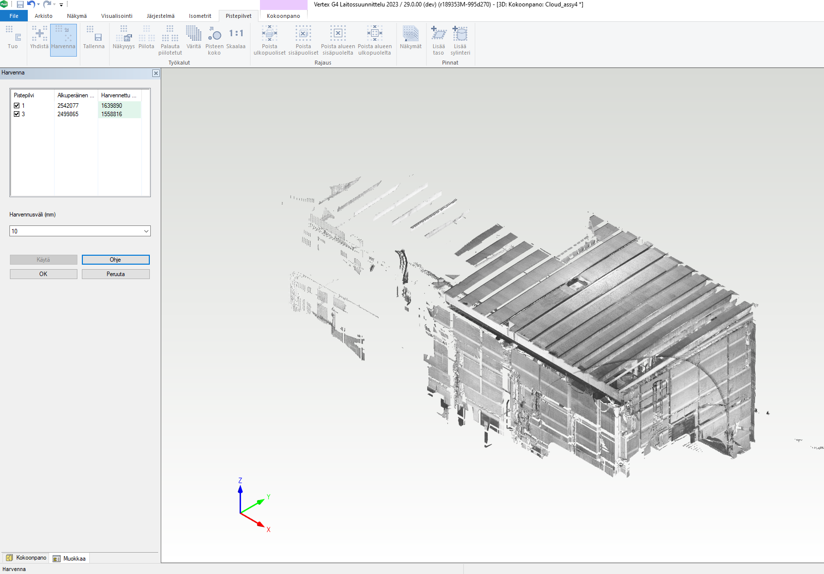Expand the Harvennusväli dropdown arrow
Viewport: 824px width, 574px height.
(x=146, y=231)
